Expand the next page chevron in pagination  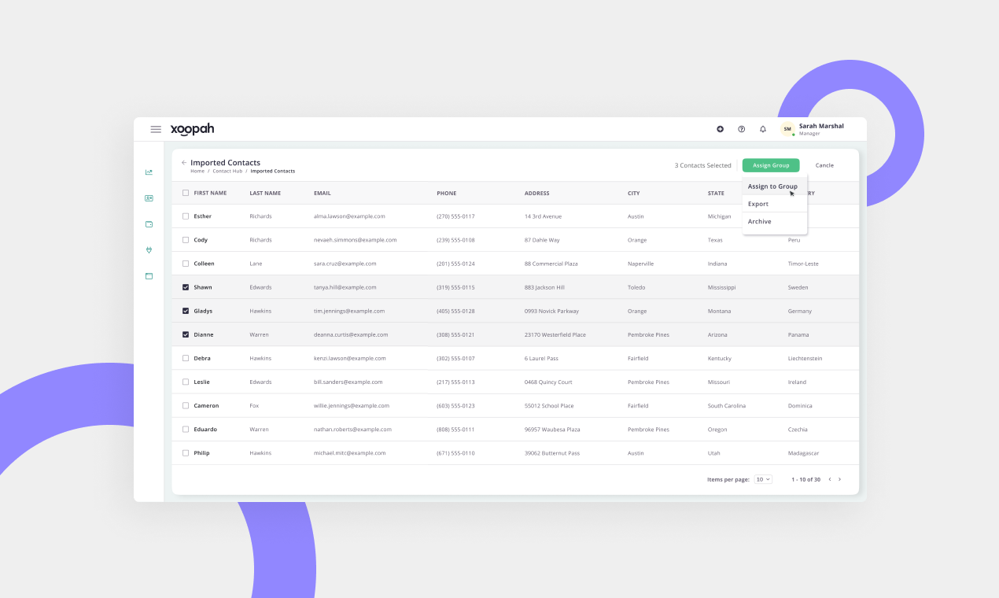tap(839, 478)
